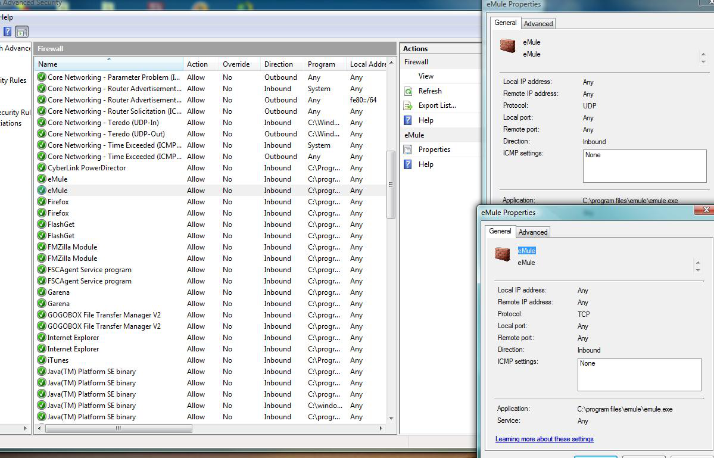Open the Help menu
This screenshot has height=458, width=714.
(6, 17)
